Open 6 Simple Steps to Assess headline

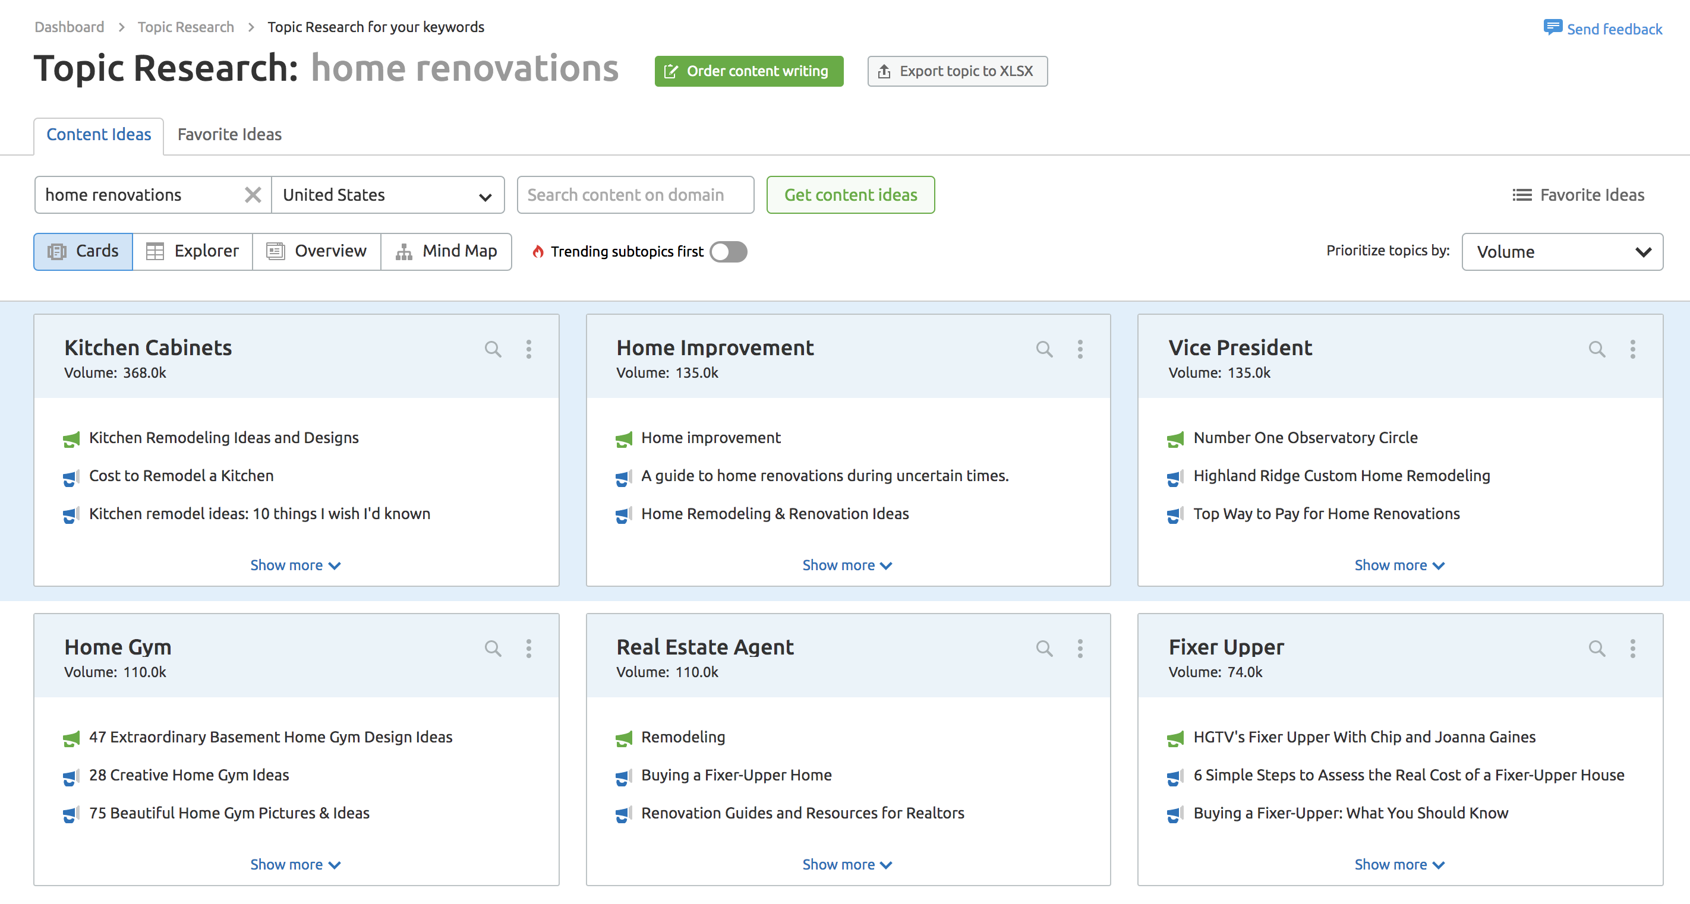pyautogui.click(x=1408, y=776)
